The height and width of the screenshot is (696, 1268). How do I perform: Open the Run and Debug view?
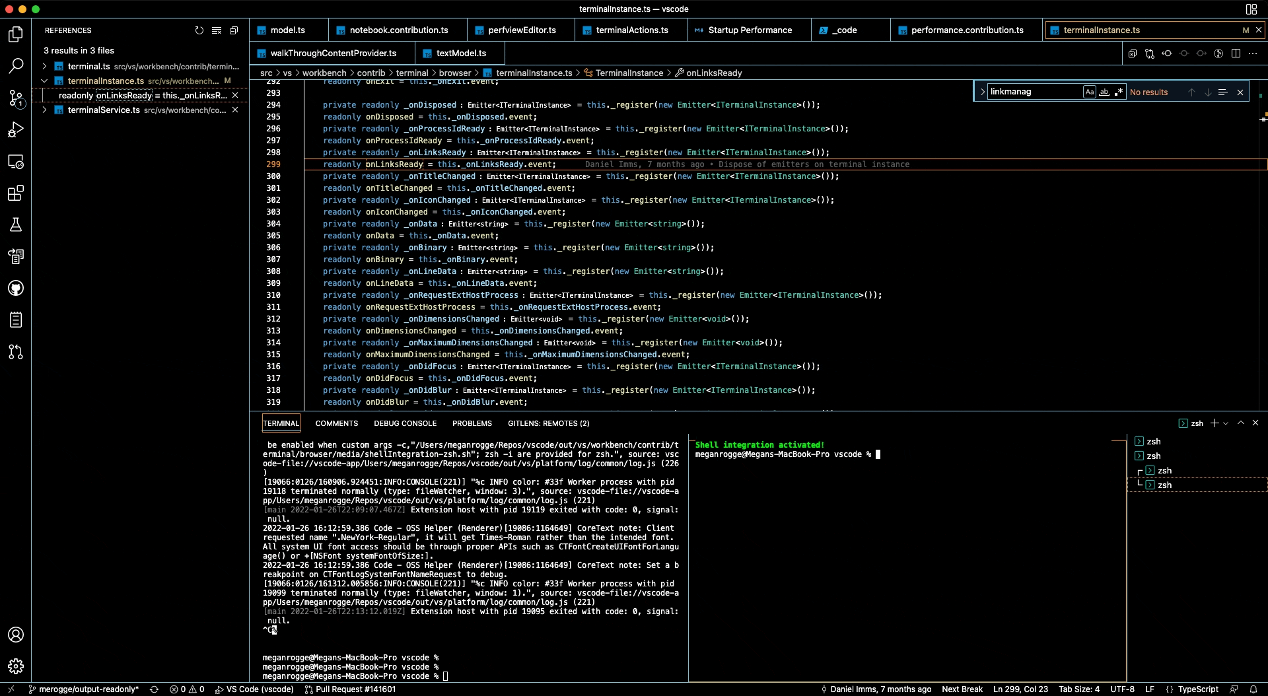click(x=16, y=130)
